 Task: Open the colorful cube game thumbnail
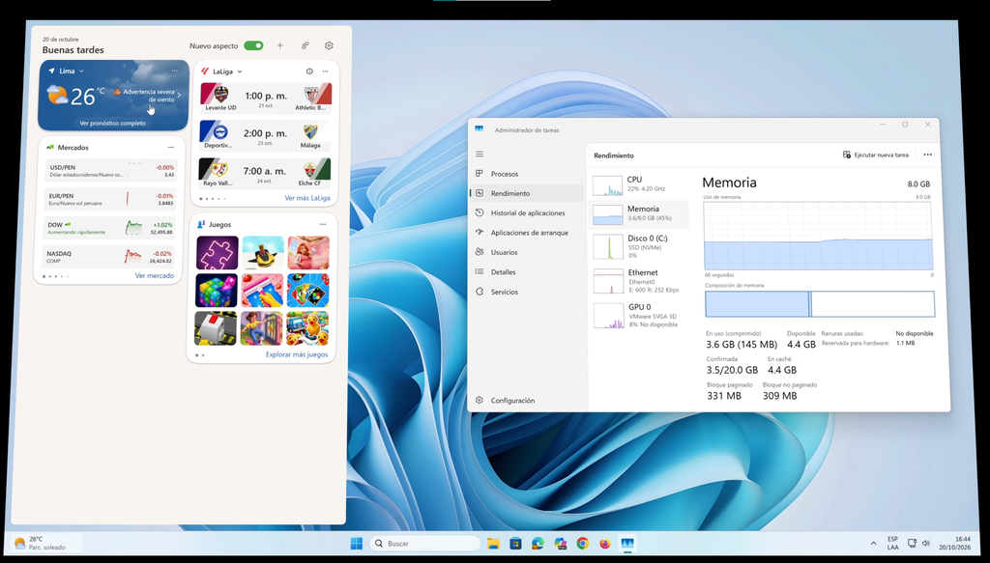coord(217,290)
